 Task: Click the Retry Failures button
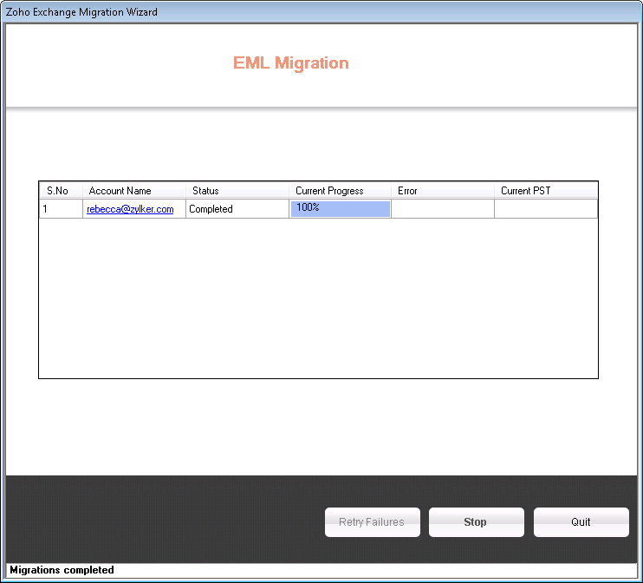point(372,522)
